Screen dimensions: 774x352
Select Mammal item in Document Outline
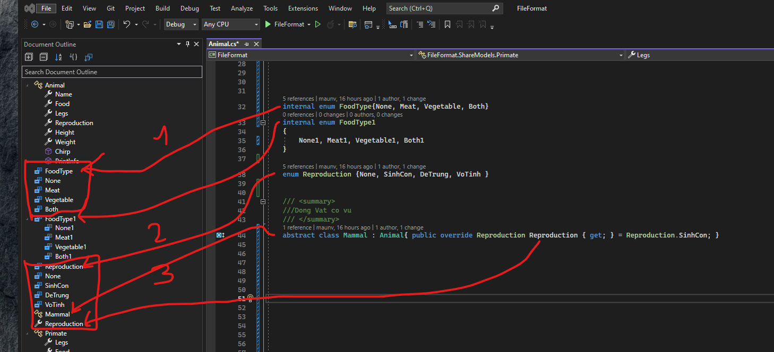pos(57,314)
